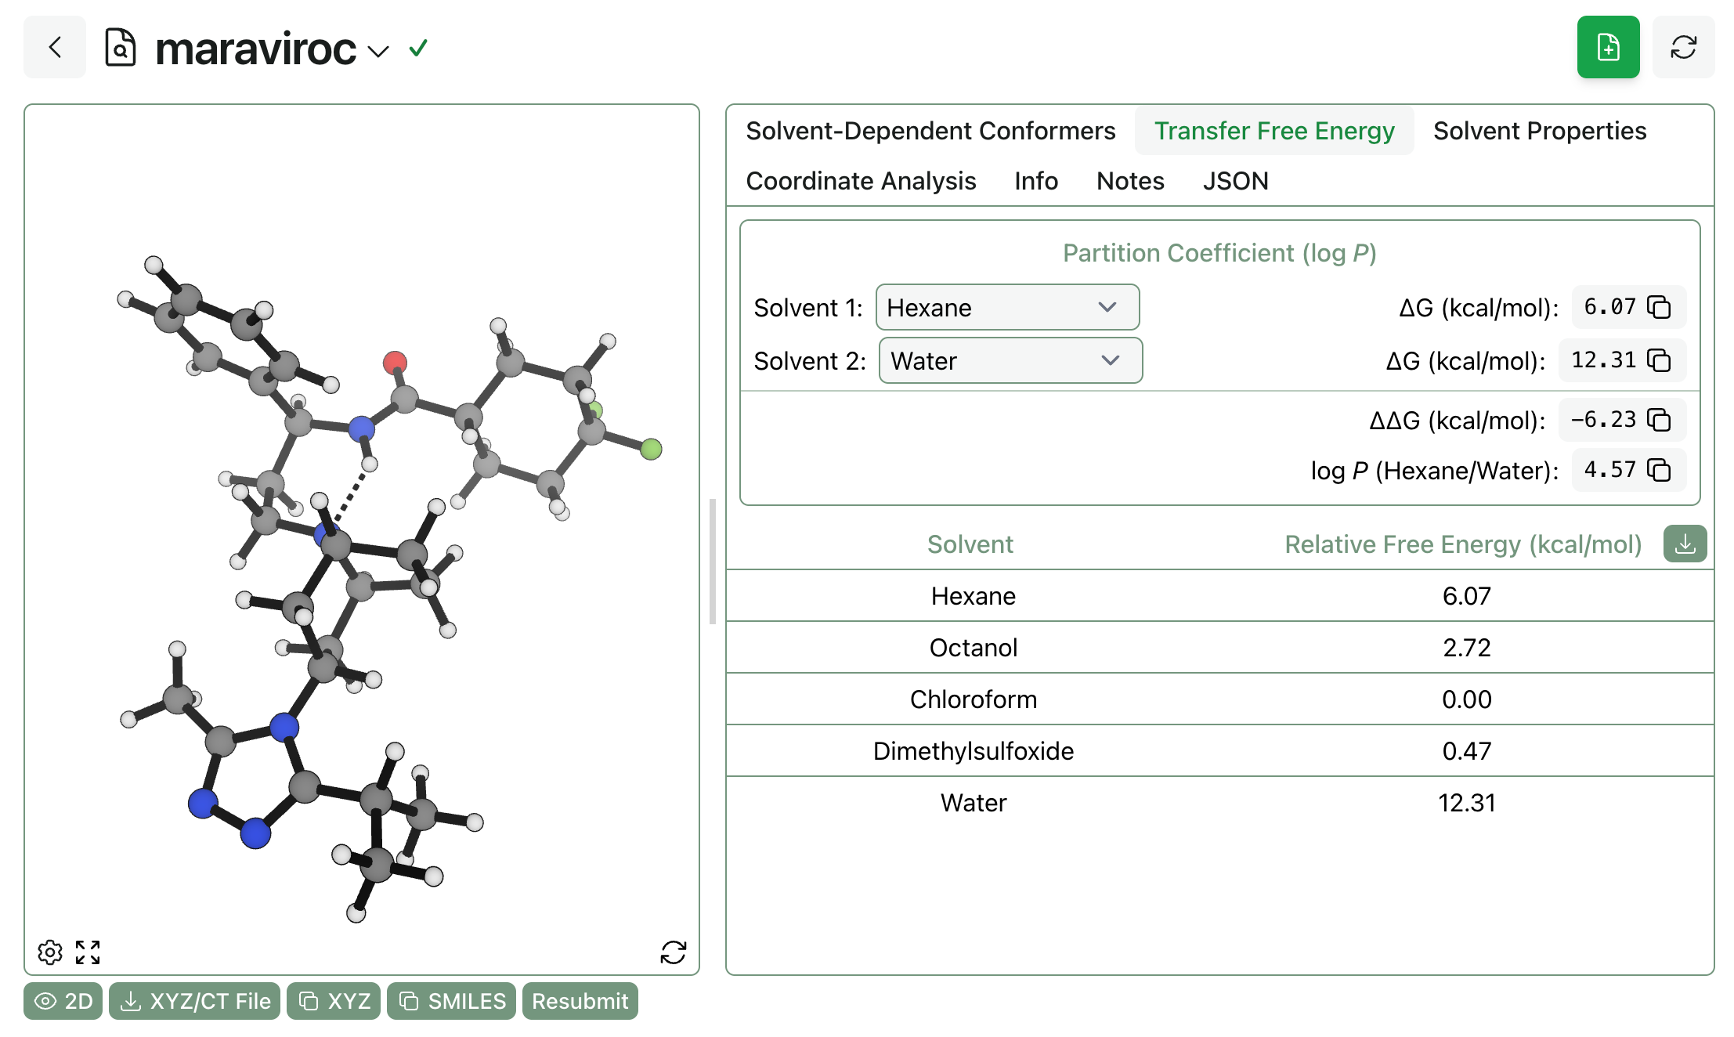Open the Solvent 2 Water dropdown

click(1010, 360)
